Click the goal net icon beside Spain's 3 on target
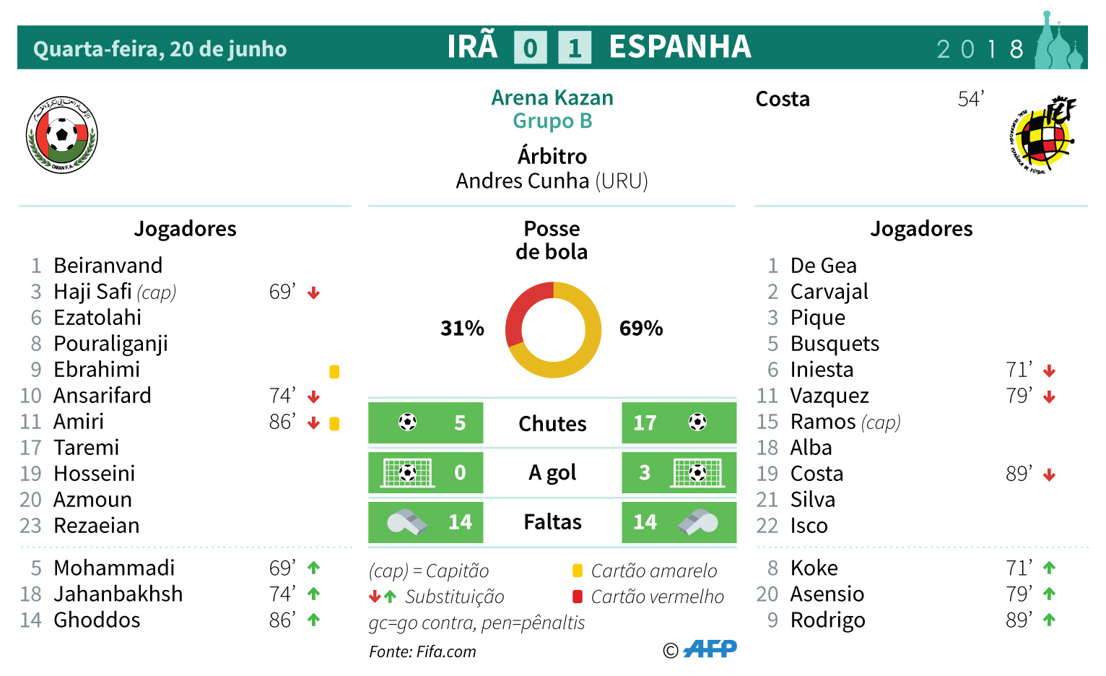Viewport: 1106px width, 676px height. [x=697, y=472]
